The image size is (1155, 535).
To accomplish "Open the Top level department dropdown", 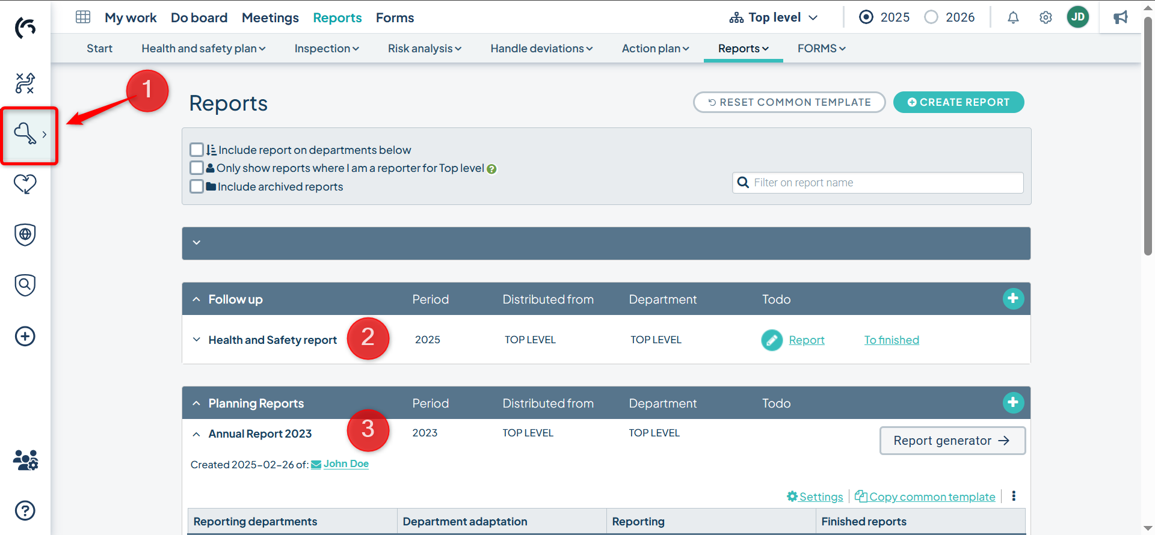I will click(774, 17).
